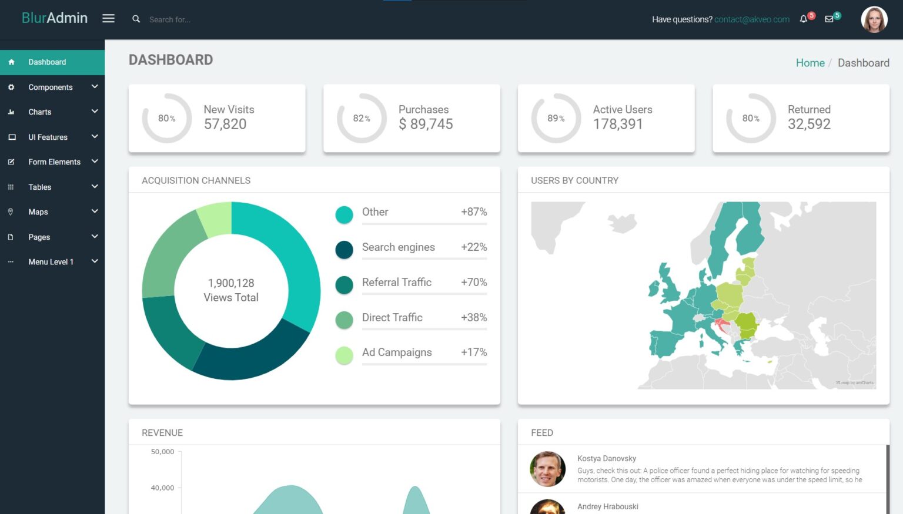Open the profile via the avatar photo
Screen dimensions: 903x514
tap(874, 19)
